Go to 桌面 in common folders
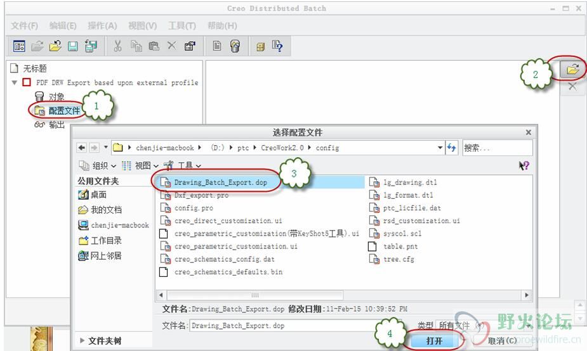 [x=99, y=195]
